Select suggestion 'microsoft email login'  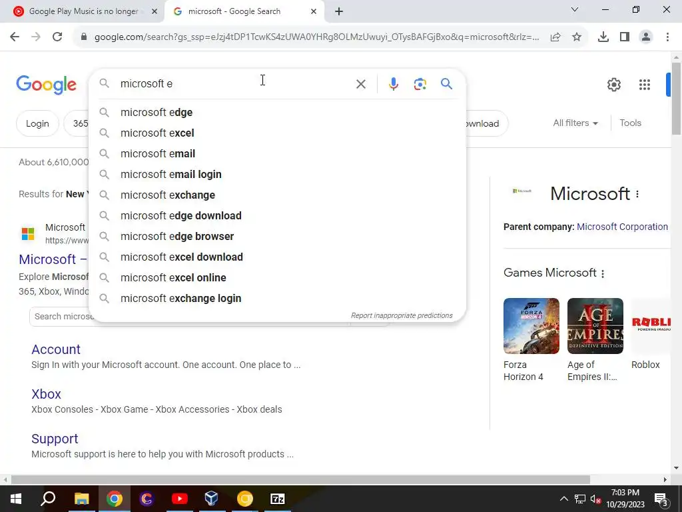278,174
